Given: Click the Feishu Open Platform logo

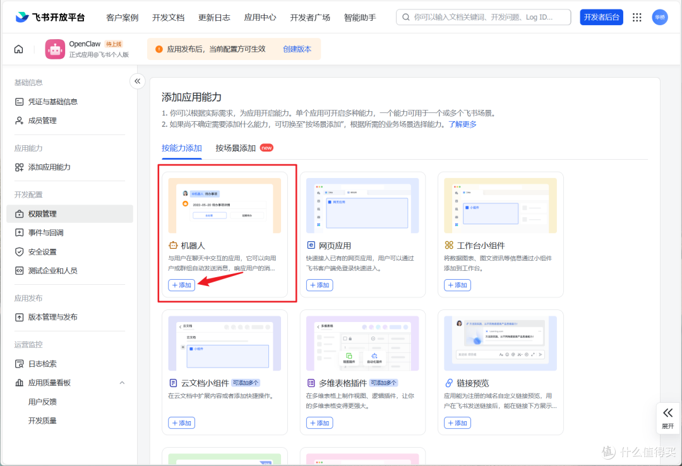Looking at the screenshot, I should 50,18.
